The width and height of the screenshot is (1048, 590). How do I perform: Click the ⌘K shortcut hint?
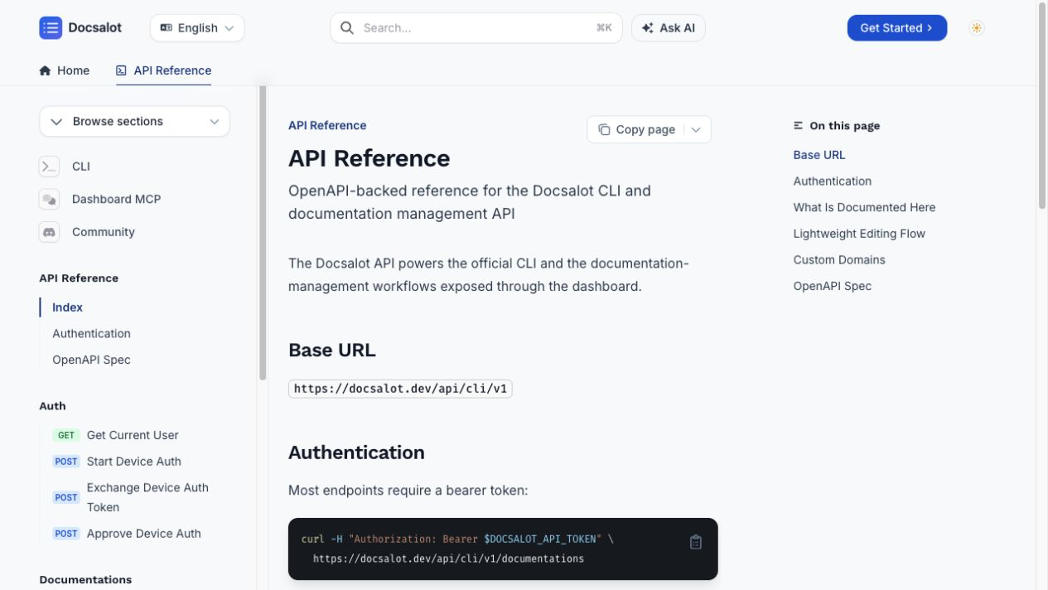[x=604, y=27]
